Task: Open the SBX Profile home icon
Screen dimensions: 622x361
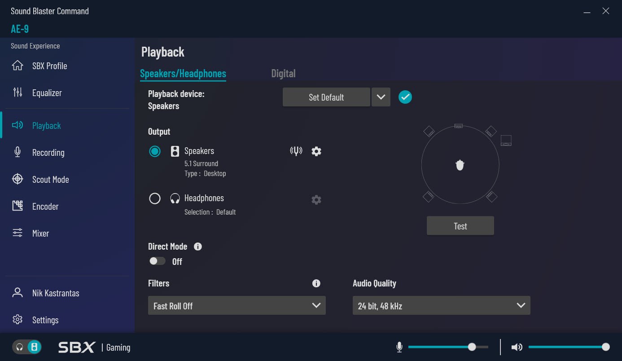Action: 18,66
